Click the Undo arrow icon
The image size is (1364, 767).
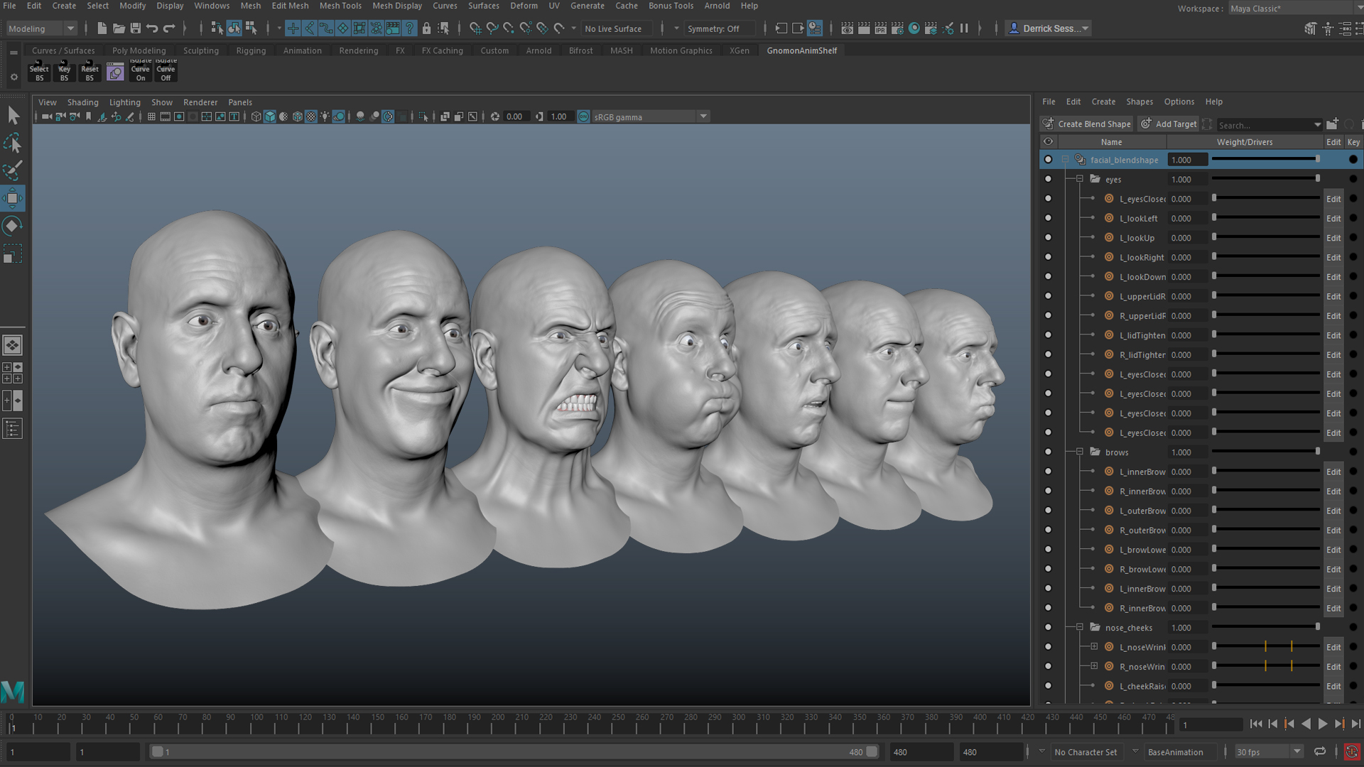click(152, 28)
